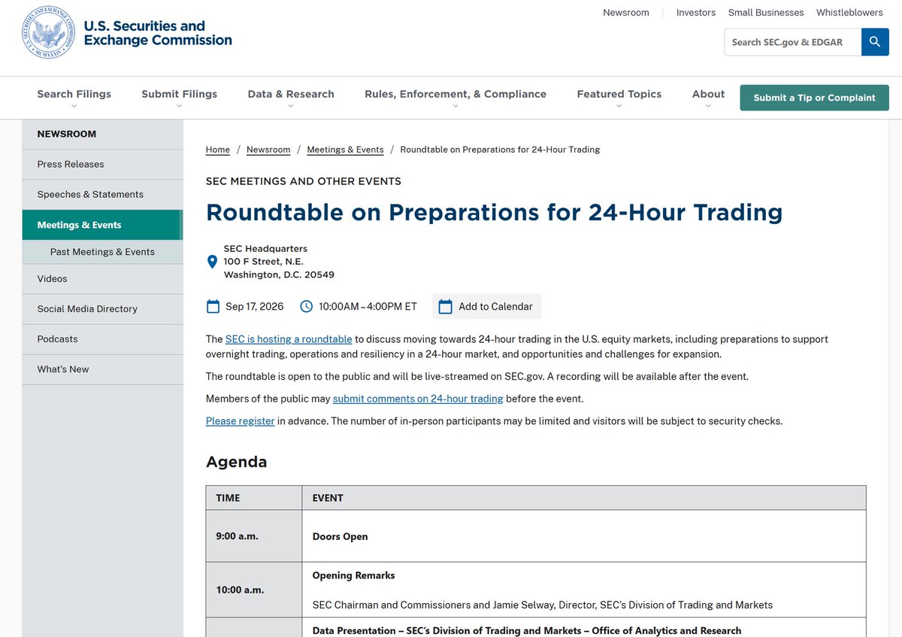The height and width of the screenshot is (637, 902).
Task: Click the 'Agenda' section heading
Action: pos(237,462)
